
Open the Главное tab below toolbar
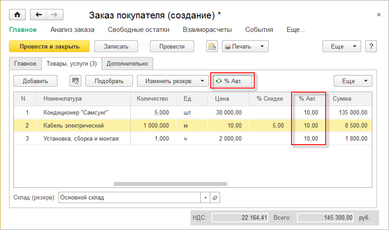[x=25, y=64]
